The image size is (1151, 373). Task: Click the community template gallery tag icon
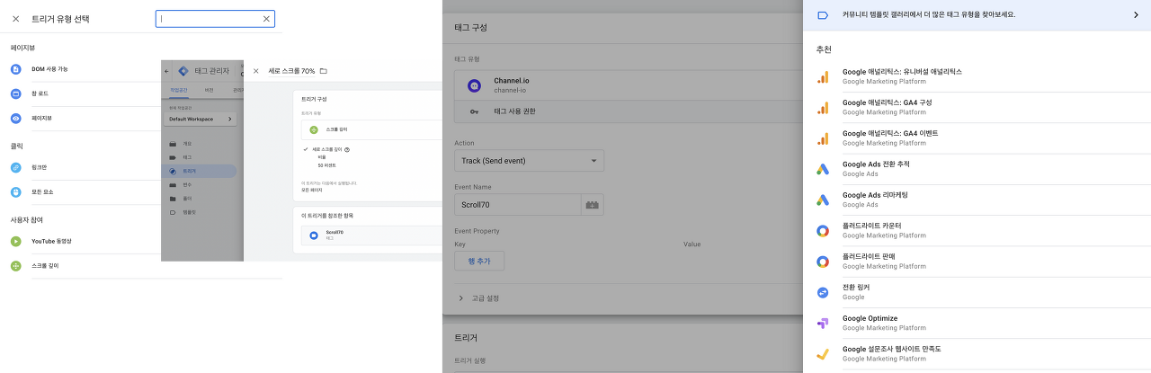coord(822,14)
